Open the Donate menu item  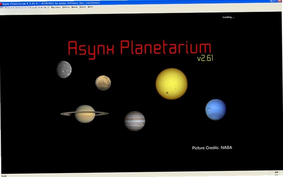pos(83,7)
